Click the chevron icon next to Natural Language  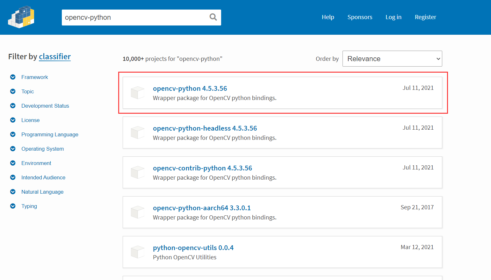click(13, 192)
